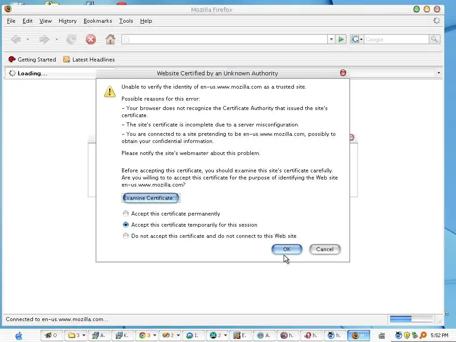
Task: Click the Connected to en-us.www.mozilla.com status text
Action: [x=57, y=319]
